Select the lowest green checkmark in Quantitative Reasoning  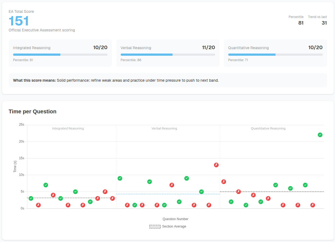[x=245, y=205]
